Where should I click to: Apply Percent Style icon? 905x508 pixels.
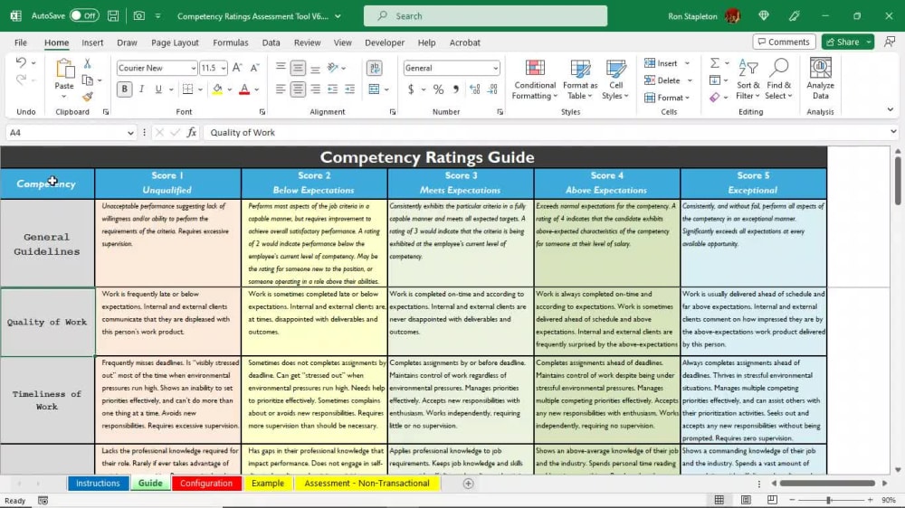coord(439,89)
